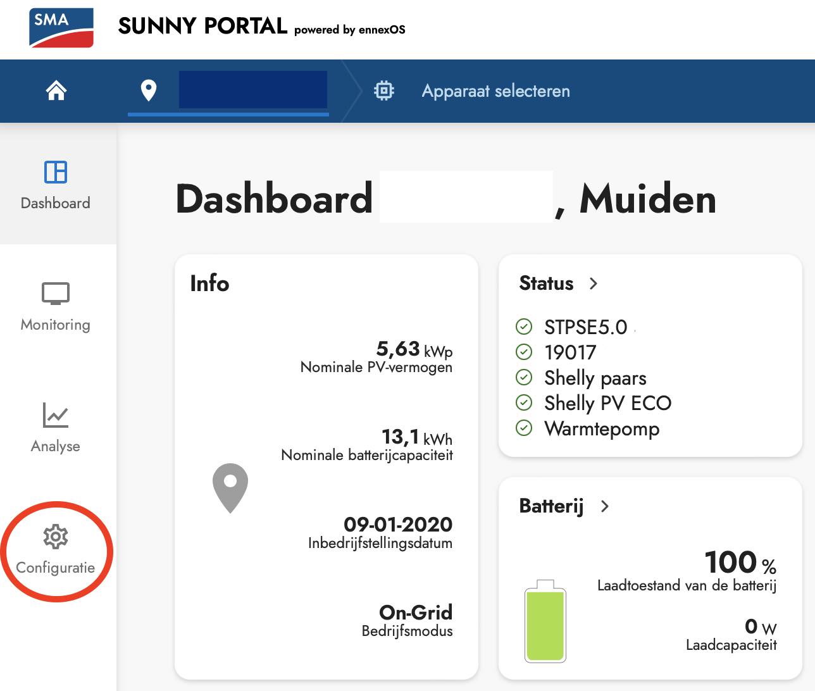Click the Status card heading
This screenshot has width=815, height=691.
[546, 283]
